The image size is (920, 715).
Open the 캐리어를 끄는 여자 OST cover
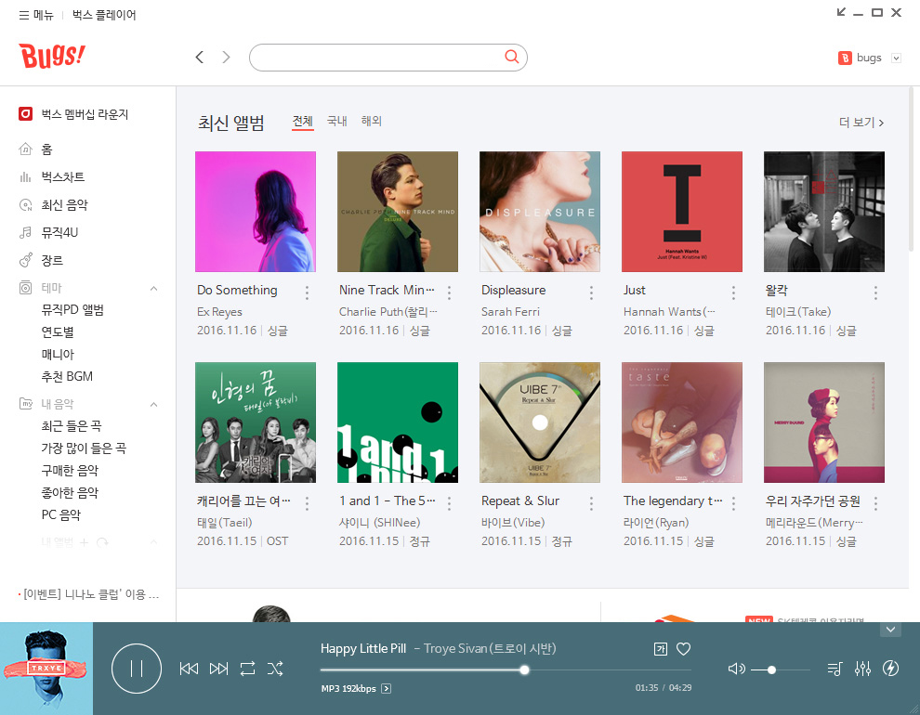(x=256, y=422)
